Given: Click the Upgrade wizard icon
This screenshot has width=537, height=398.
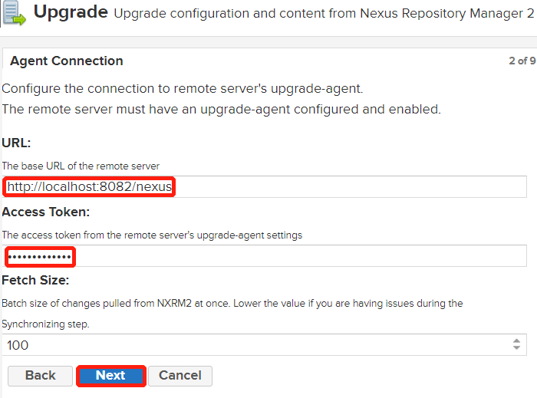Looking at the screenshot, I should (x=15, y=14).
